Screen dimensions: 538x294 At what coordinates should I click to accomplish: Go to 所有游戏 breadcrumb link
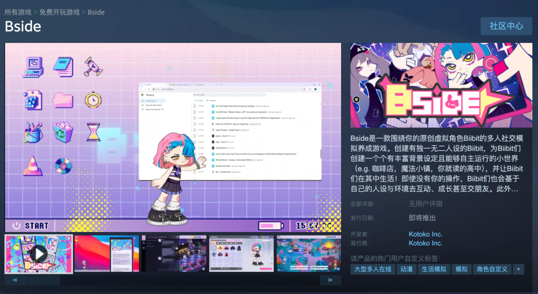18,12
